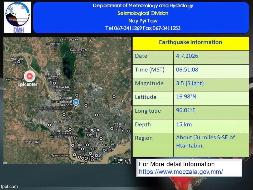Select the Pun Hlaing Golf Estate marker
The image size is (253, 190).
70,130
